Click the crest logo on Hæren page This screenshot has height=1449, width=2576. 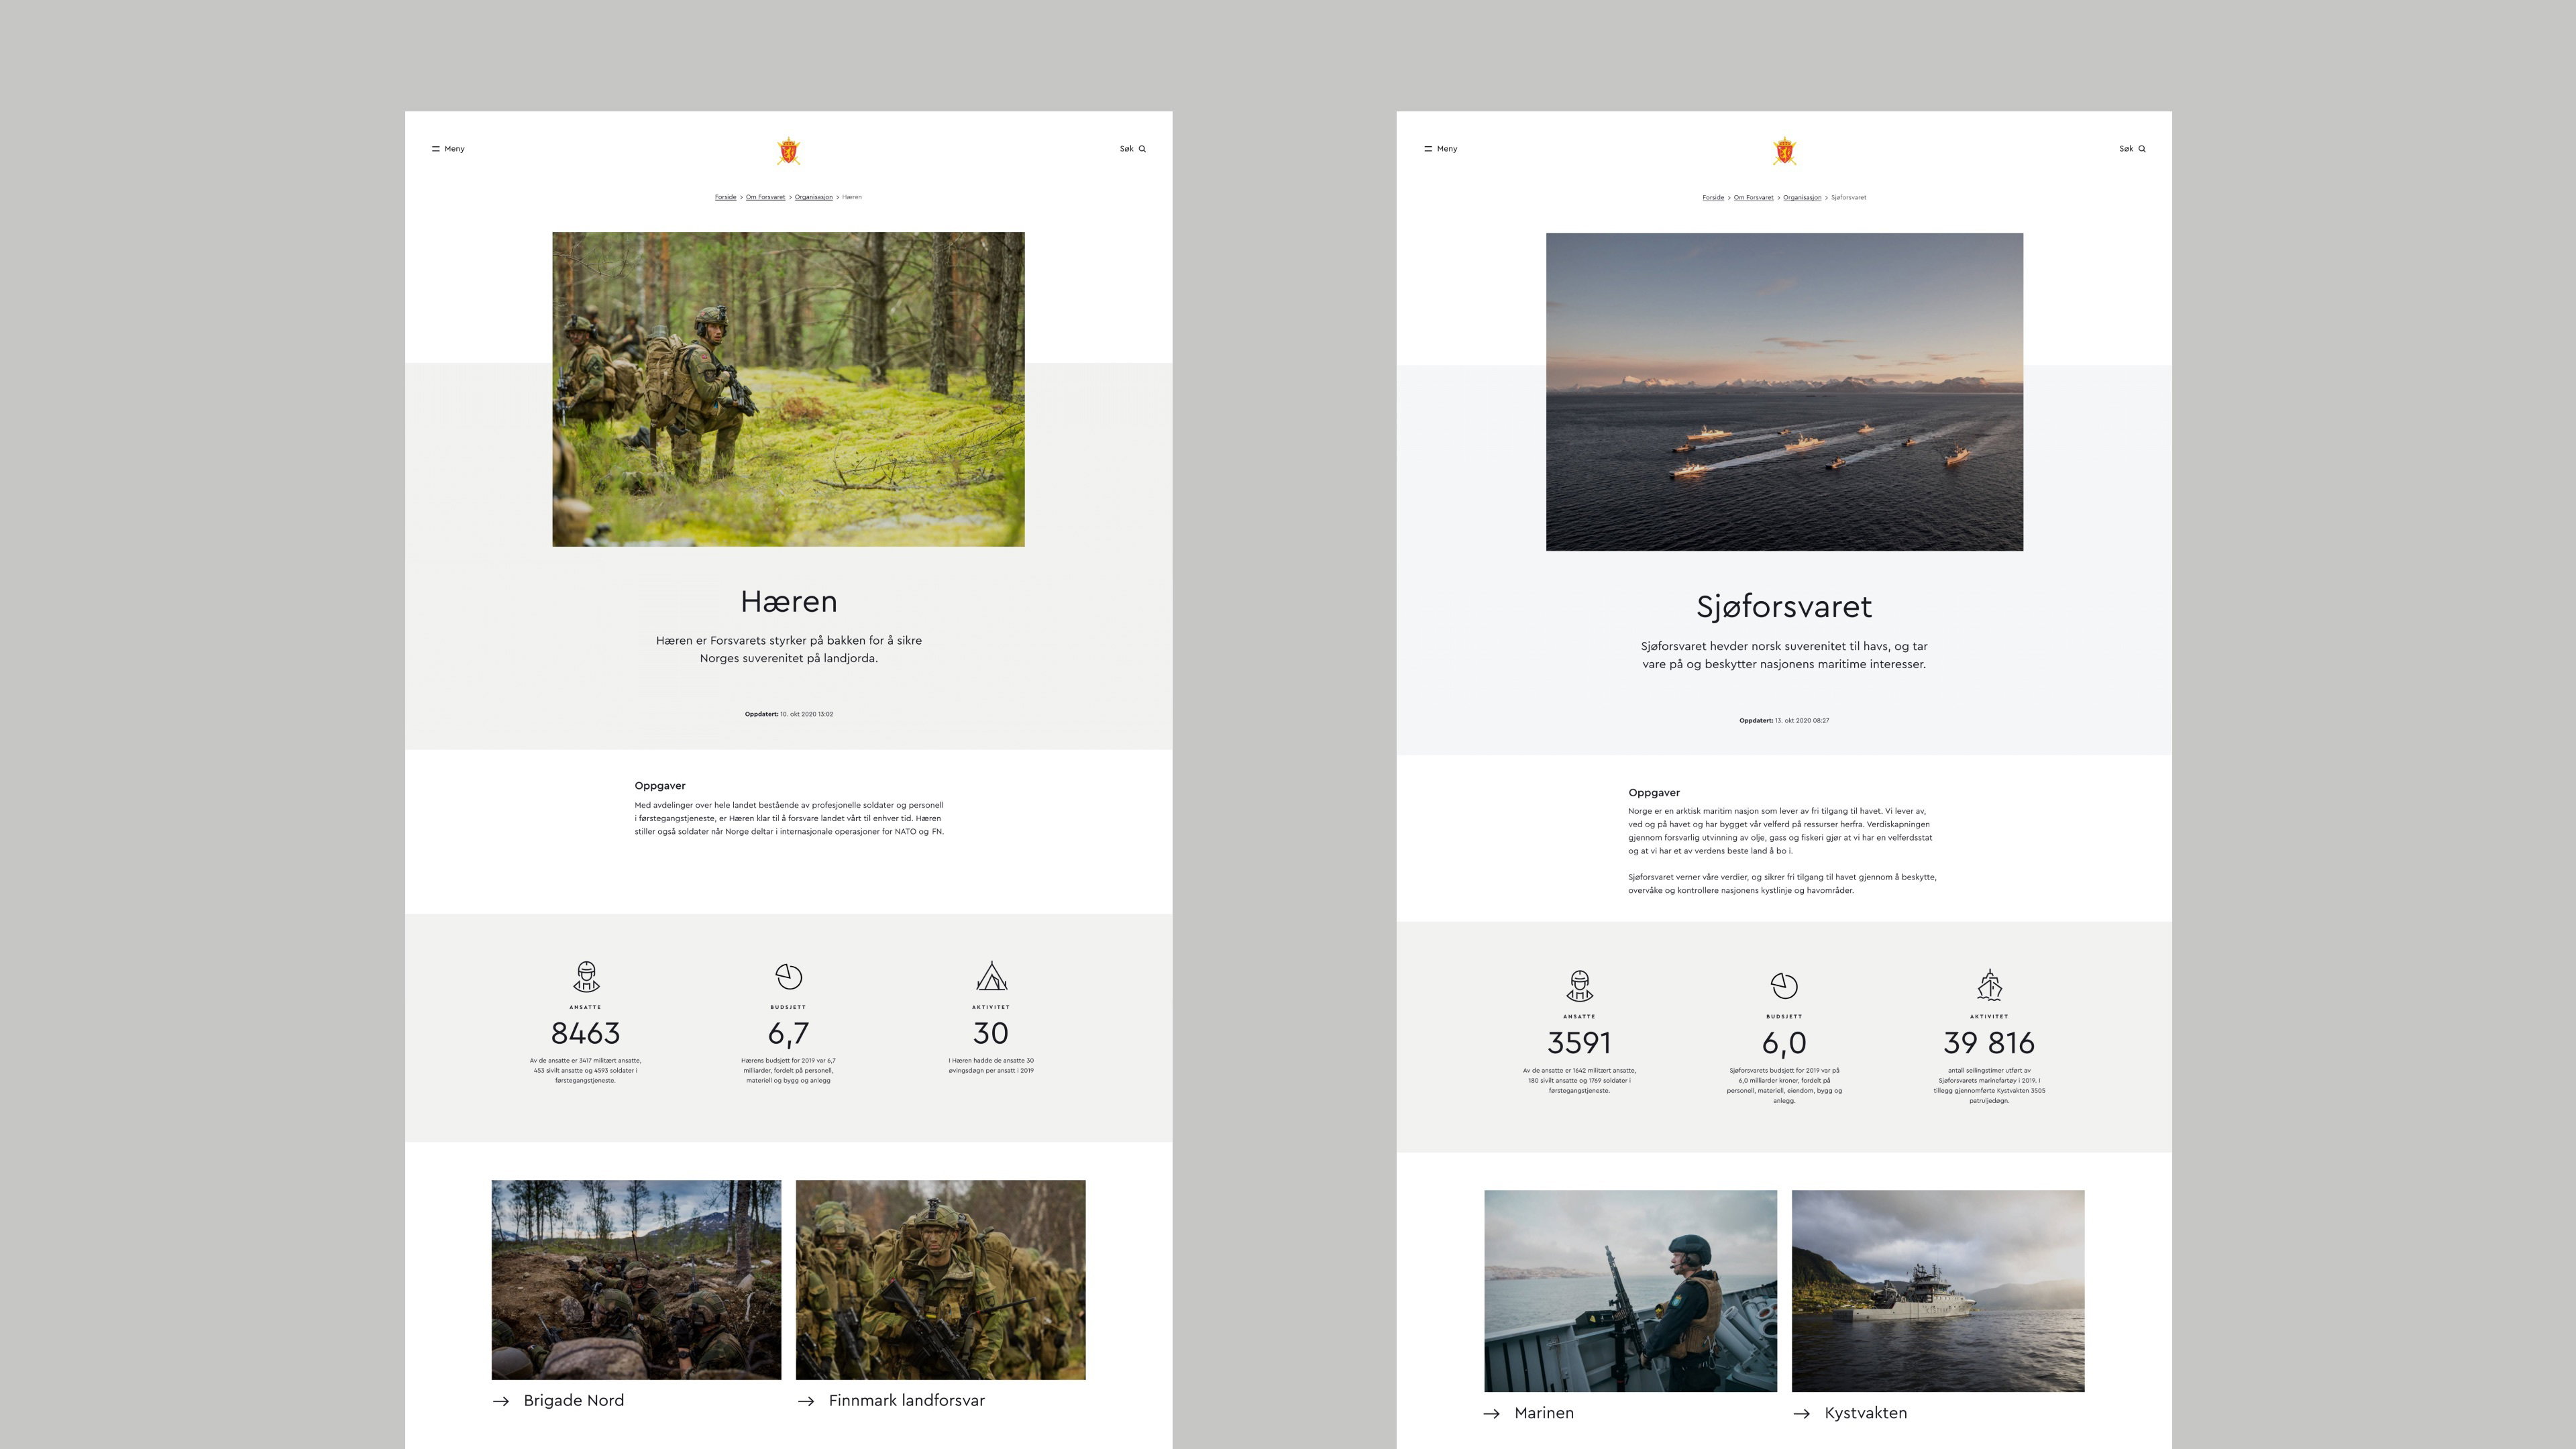(788, 151)
